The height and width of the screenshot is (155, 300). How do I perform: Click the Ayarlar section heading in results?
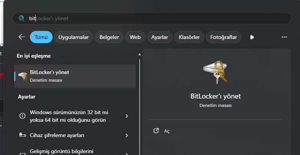tap(26, 97)
